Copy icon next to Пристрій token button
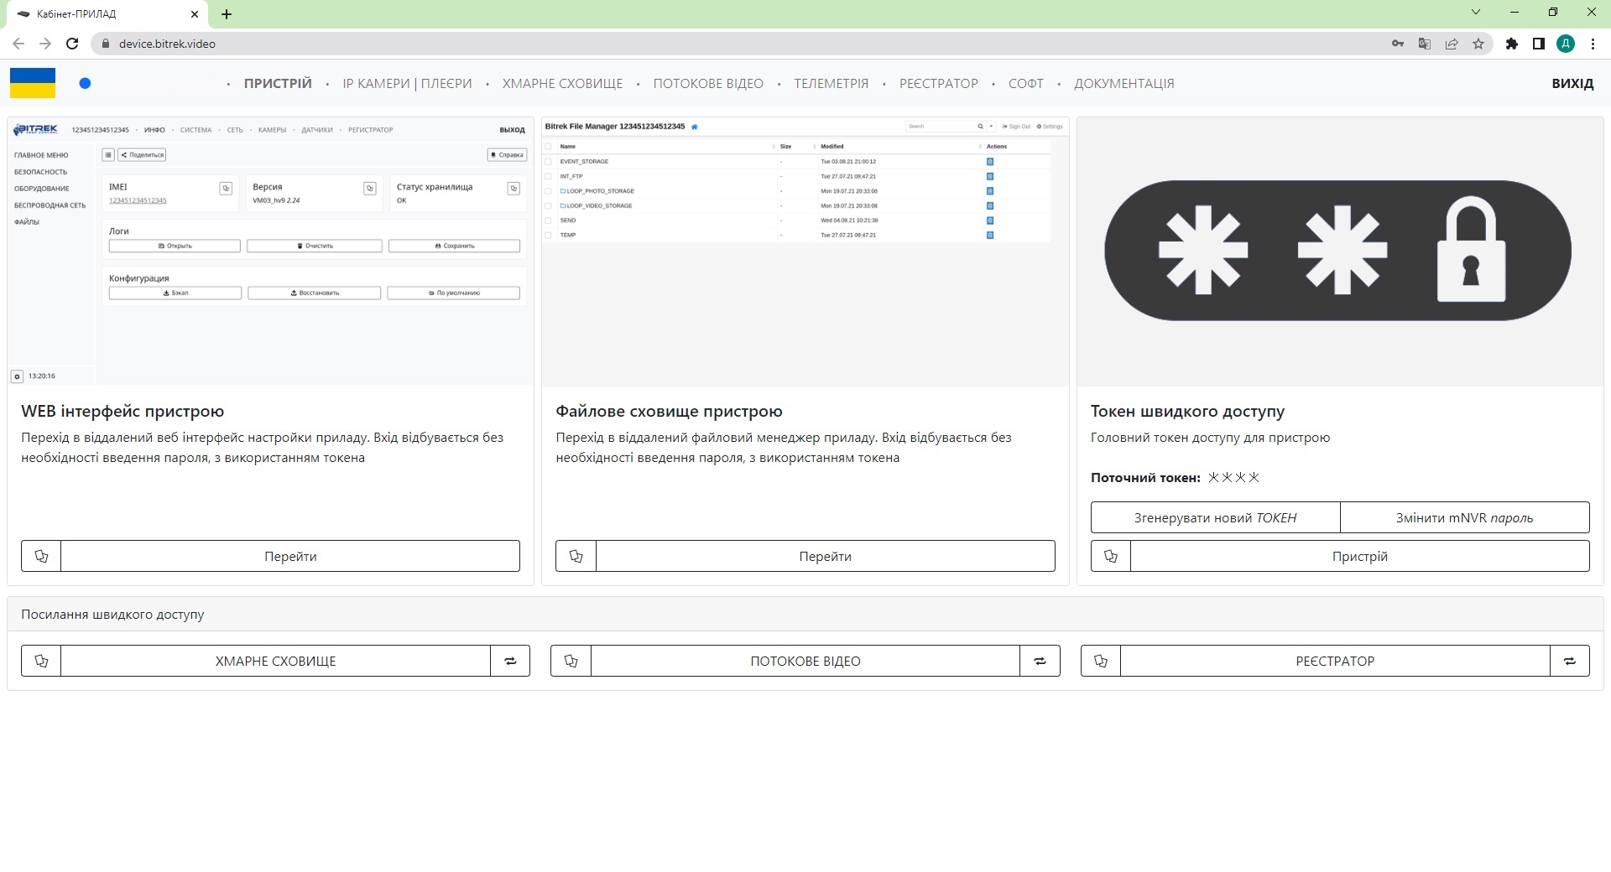The image size is (1611, 872). (1111, 556)
